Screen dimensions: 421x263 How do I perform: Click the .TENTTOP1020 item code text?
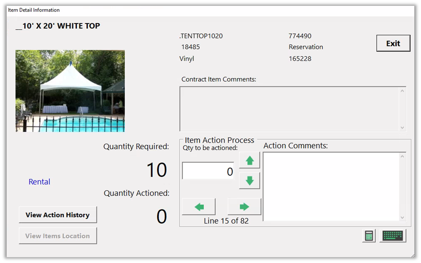tap(201, 36)
